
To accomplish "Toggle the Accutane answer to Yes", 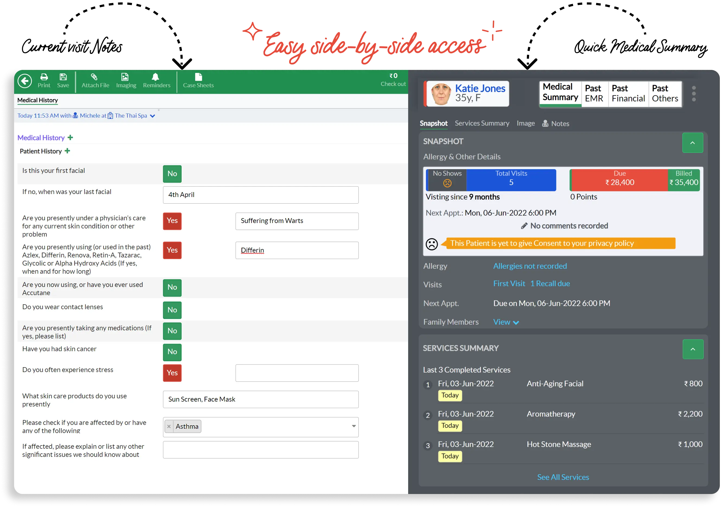I will coord(172,286).
